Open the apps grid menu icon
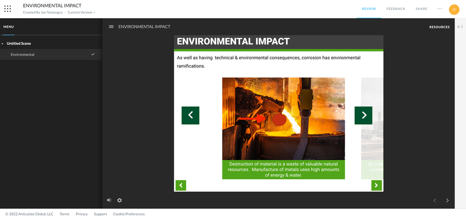466x218 pixels. [8, 9]
